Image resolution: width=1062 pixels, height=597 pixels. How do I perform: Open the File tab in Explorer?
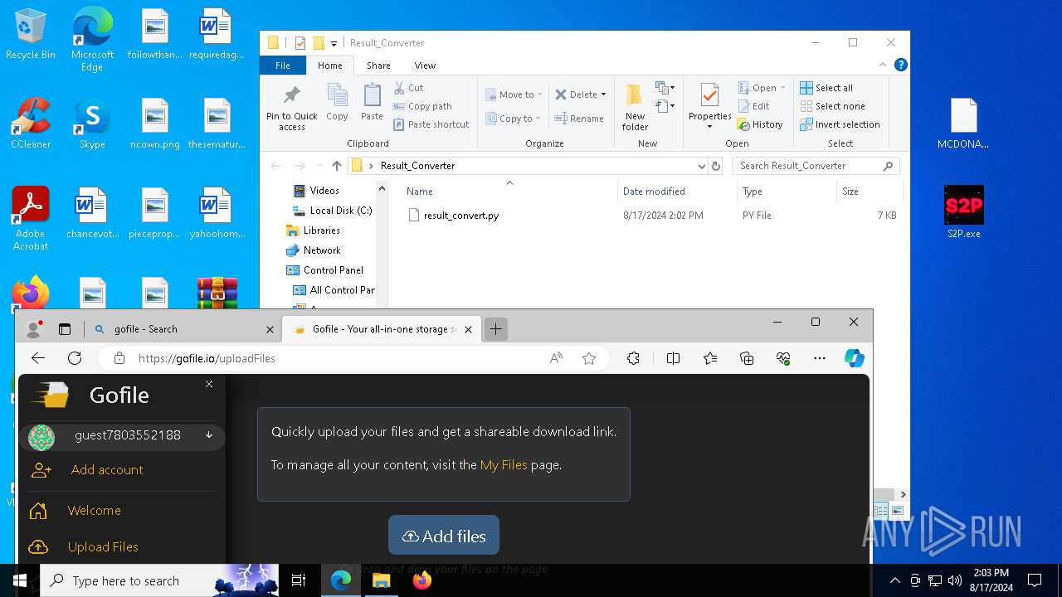click(x=283, y=66)
